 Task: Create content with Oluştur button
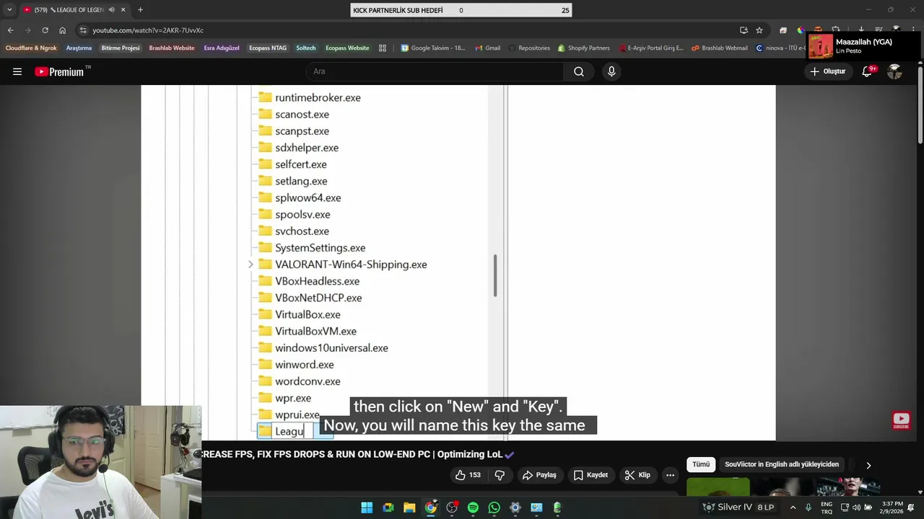coord(827,71)
